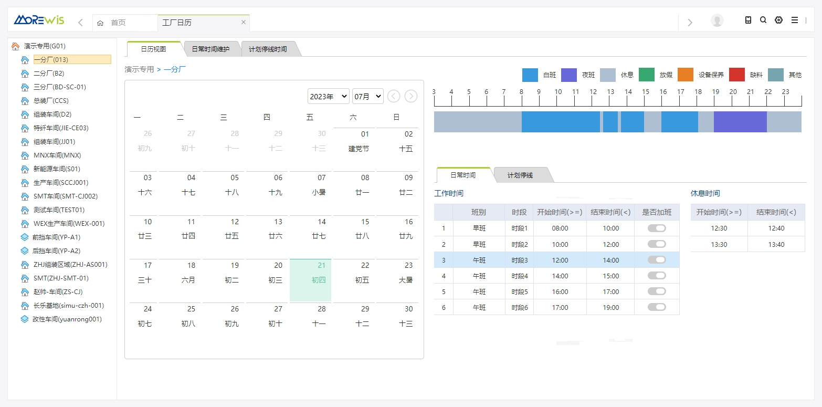Switch to the 计划停线 tab
822x407 pixels.
[x=520, y=175]
